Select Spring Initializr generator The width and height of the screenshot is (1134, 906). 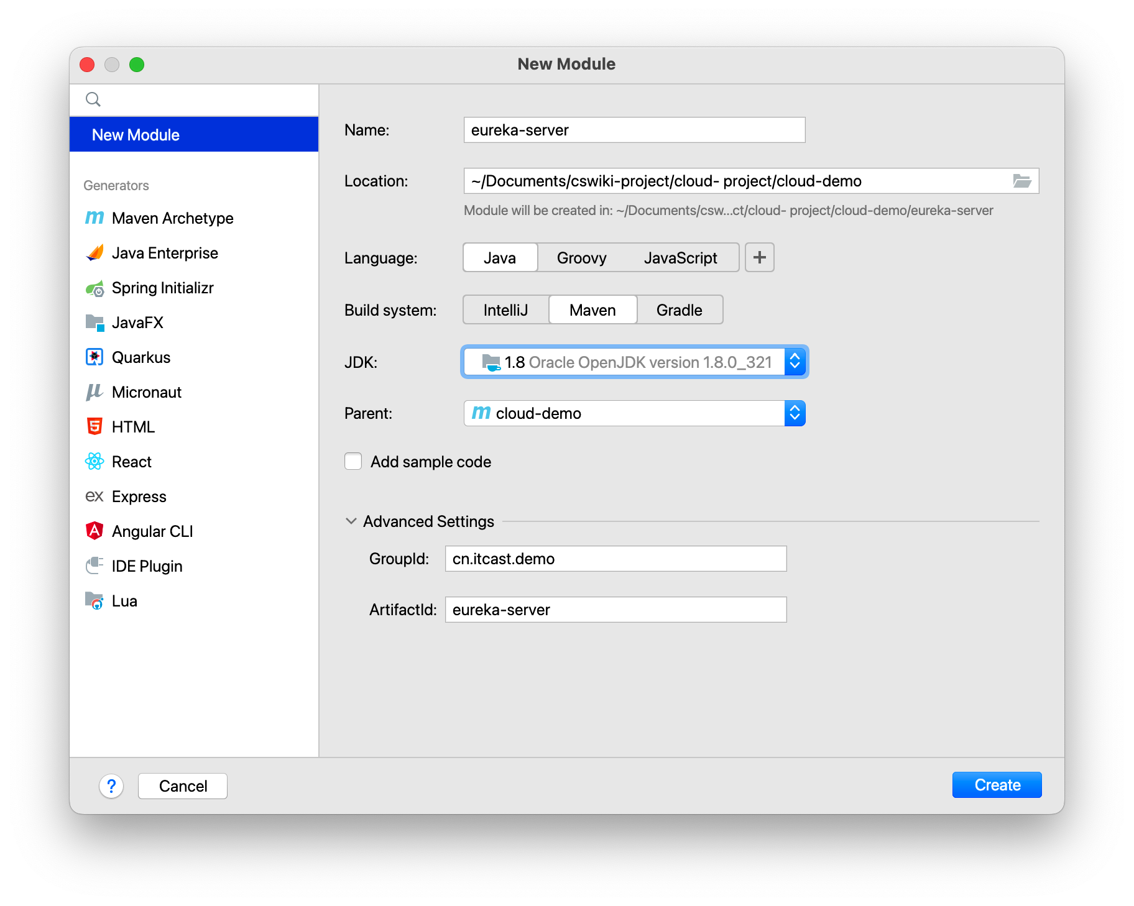click(x=194, y=288)
